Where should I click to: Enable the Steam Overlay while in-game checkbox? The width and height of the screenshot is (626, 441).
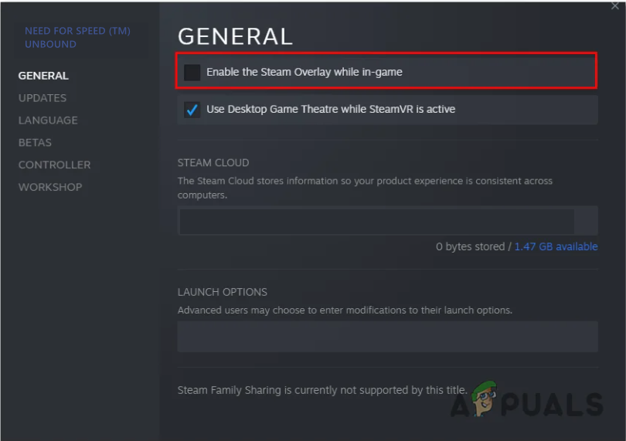tap(192, 72)
